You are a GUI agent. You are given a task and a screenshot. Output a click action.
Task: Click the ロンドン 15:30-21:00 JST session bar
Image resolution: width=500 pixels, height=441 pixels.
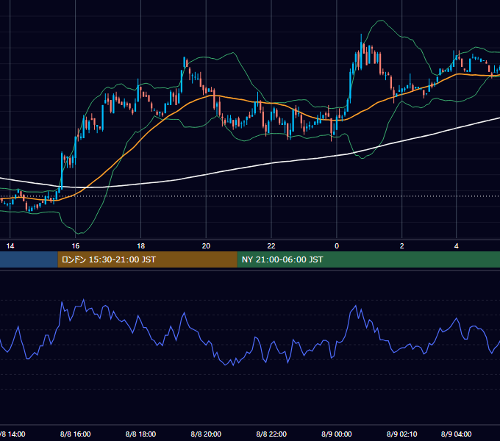coord(147,259)
